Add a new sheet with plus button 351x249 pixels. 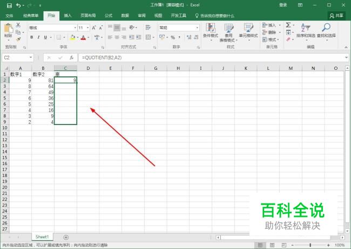pyautogui.click(x=66, y=237)
